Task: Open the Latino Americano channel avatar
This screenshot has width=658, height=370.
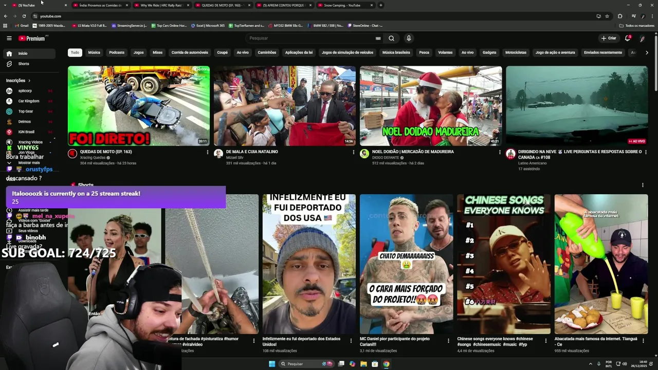Action: click(510, 154)
